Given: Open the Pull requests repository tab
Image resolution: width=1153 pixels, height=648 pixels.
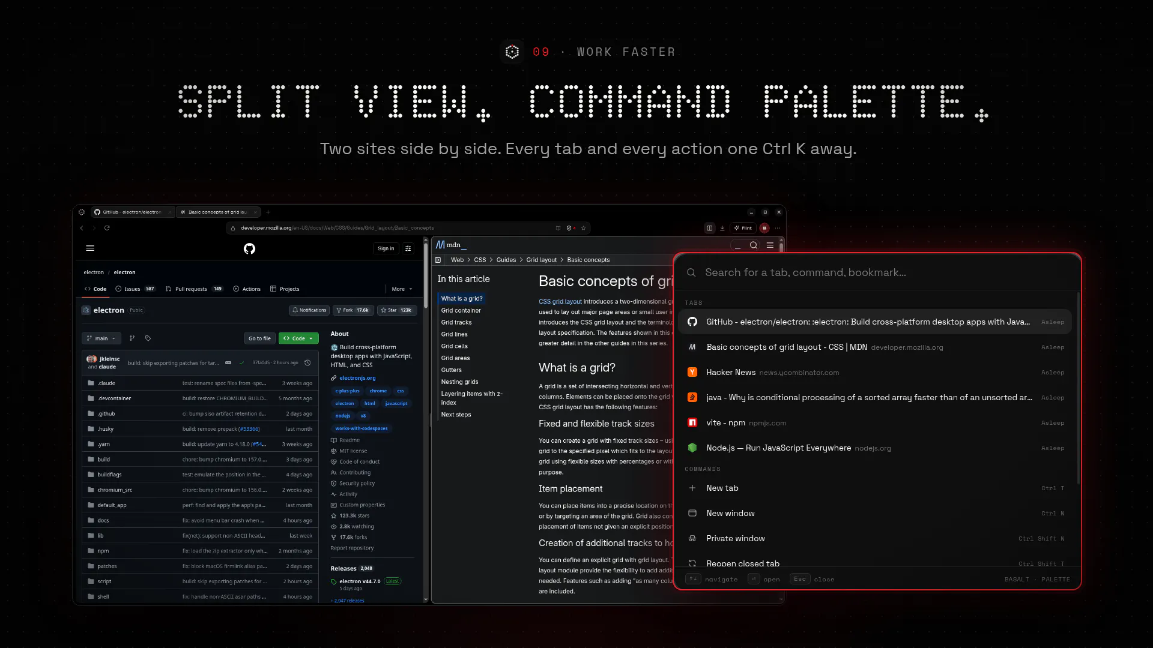Looking at the screenshot, I should 194,289.
